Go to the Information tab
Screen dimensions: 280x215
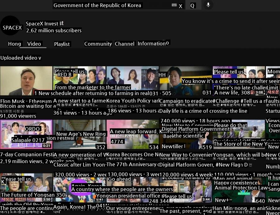coord(152,43)
